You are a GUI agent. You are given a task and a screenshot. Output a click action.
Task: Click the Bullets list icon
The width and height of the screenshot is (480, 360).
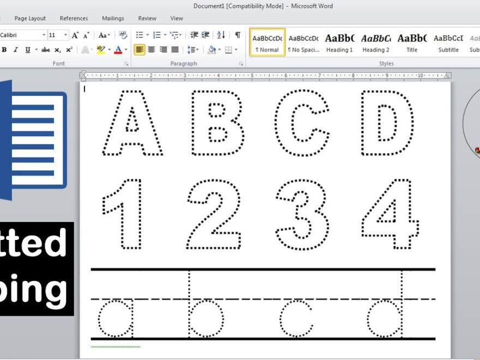(x=140, y=35)
